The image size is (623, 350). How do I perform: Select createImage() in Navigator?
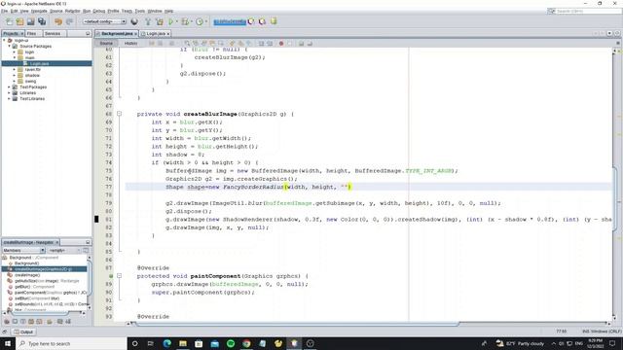click(x=27, y=275)
